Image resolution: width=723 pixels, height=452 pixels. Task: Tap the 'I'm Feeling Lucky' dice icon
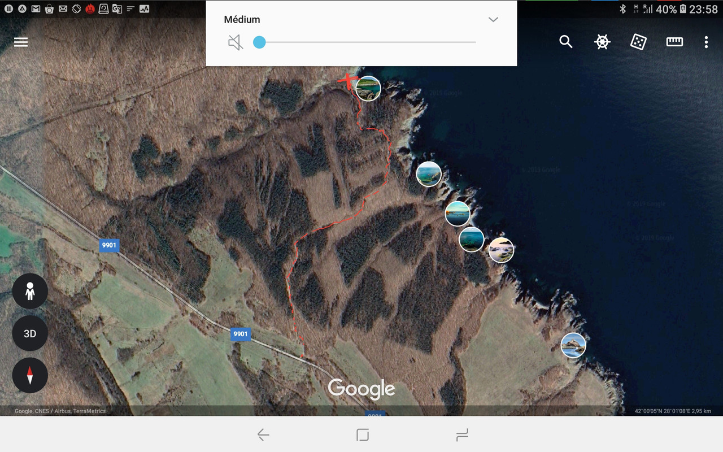point(638,42)
